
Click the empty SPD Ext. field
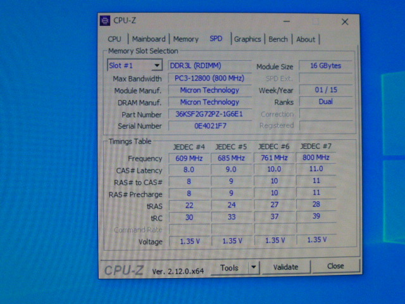(326, 78)
